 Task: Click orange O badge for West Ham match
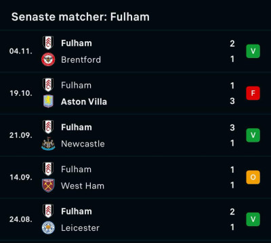tap(253, 178)
